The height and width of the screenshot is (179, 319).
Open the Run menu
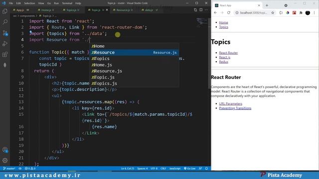coord(56,3)
